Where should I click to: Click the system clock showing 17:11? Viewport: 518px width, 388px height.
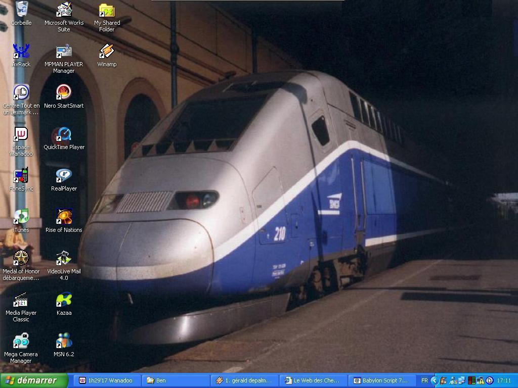[x=504, y=380]
